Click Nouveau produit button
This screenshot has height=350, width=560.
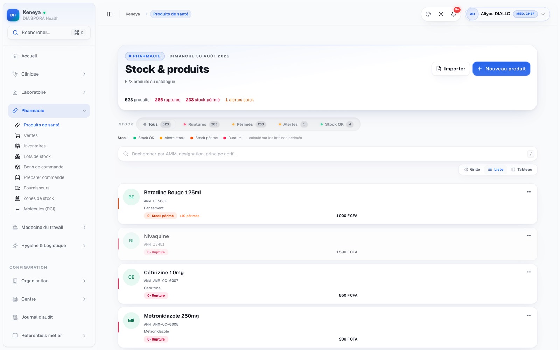[502, 69]
